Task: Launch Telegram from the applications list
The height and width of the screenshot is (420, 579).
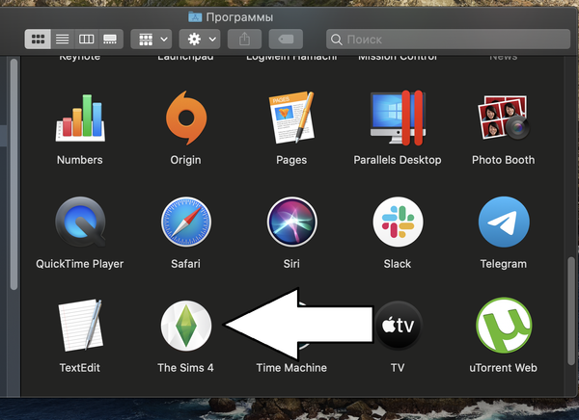Action: [x=503, y=223]
